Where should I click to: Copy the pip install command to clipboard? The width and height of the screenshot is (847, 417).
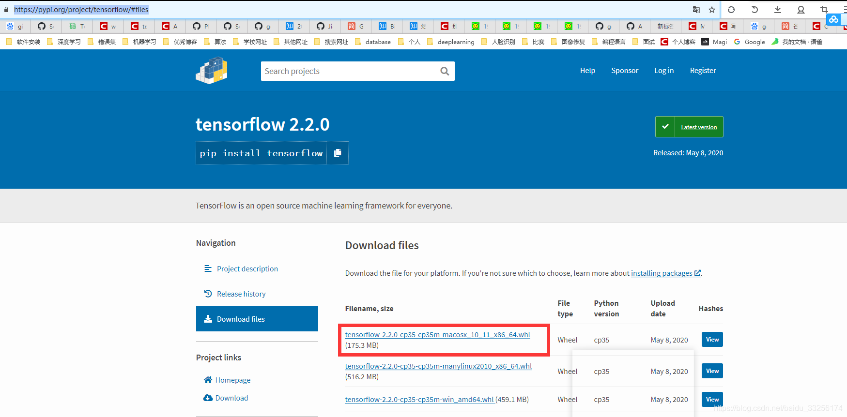pyautogui.click(x=338, y=153)
